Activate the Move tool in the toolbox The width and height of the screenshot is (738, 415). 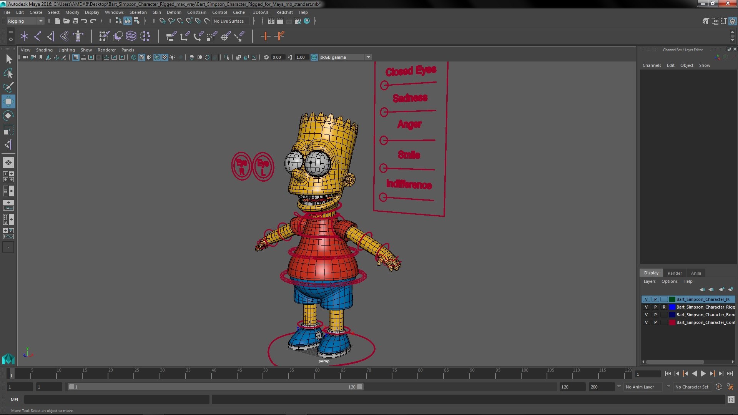[x=8, y=101]
